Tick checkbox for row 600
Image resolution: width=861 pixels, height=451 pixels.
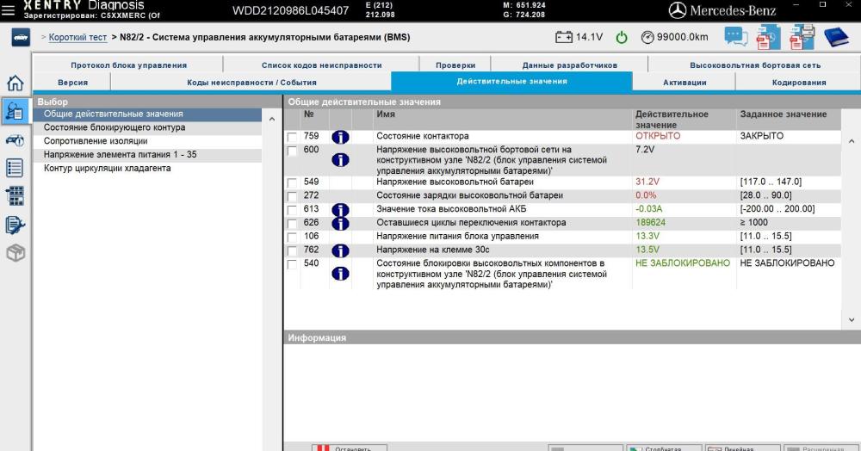(292, 151)
